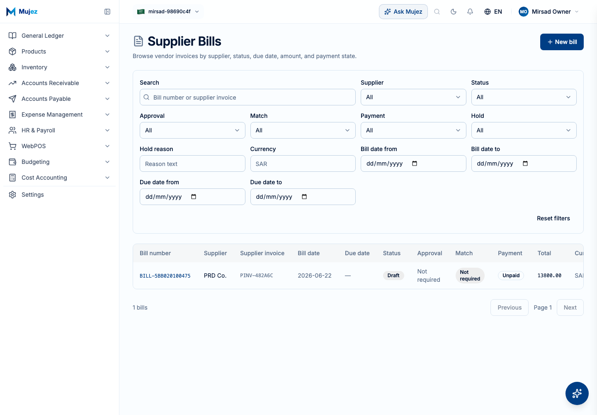
Task: Click the WebPOS shopping cart icon
Action: pos(12,146)
